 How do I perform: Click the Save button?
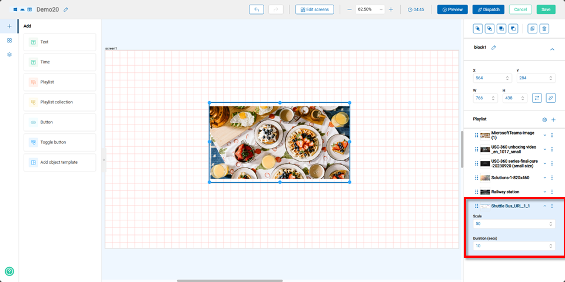[x=546, y=9]
